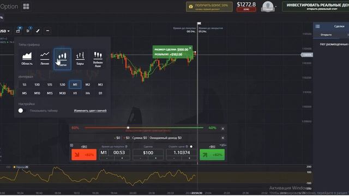Choose the M5 interval
This screenshot has height=196, width=349.
click(x=25, y=93)
